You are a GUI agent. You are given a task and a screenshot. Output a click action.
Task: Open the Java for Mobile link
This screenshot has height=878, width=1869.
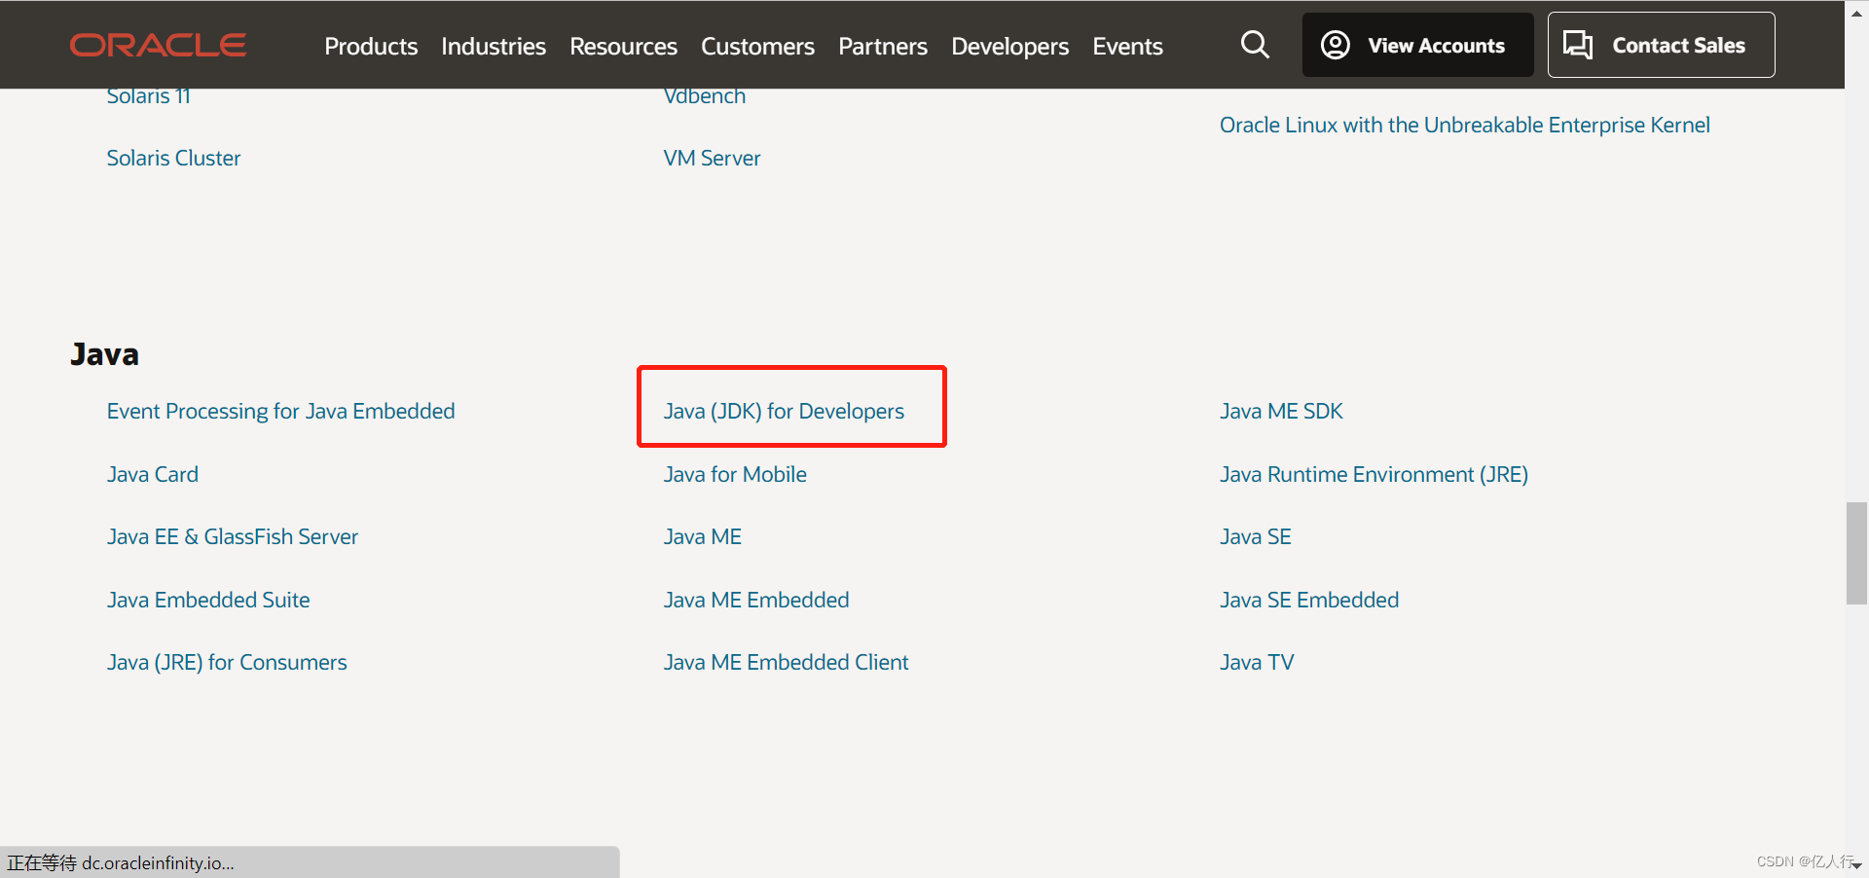tap(735, 474)
